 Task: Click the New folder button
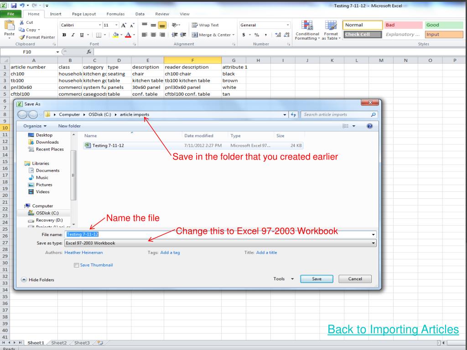point(69,126)
